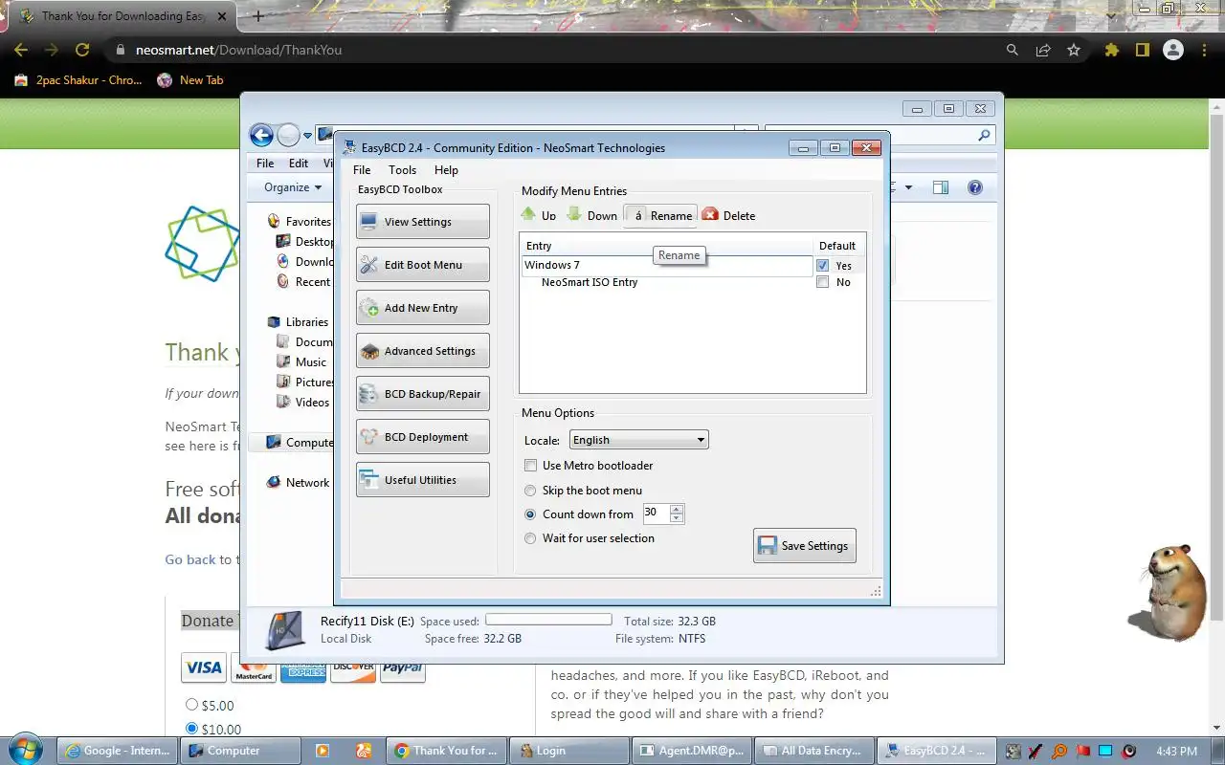Select the Windows 7 boot entry
The width and height of the screenshot is (1225, 765).
point(666,266)
